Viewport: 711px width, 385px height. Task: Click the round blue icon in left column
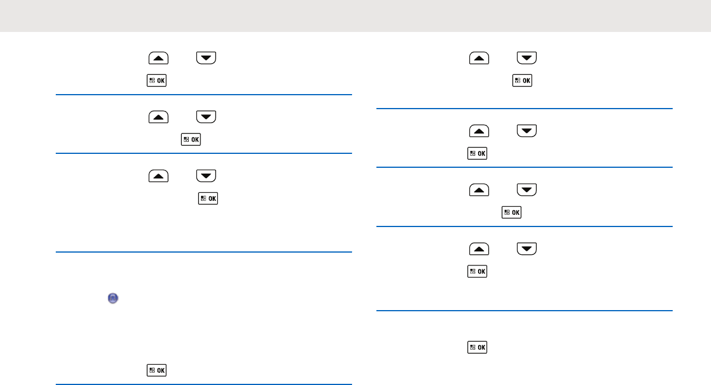pyautogui.click(x=112, y=298)
